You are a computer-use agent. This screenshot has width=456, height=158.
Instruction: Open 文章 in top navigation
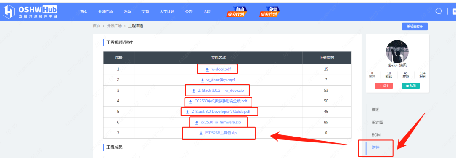pos(145,12)
